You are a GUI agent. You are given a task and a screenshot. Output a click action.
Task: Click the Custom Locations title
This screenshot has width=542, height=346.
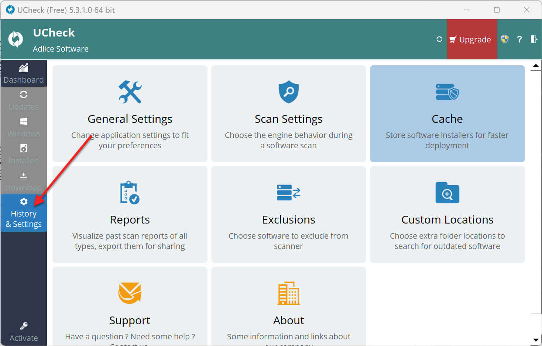(x=447, y=220)
